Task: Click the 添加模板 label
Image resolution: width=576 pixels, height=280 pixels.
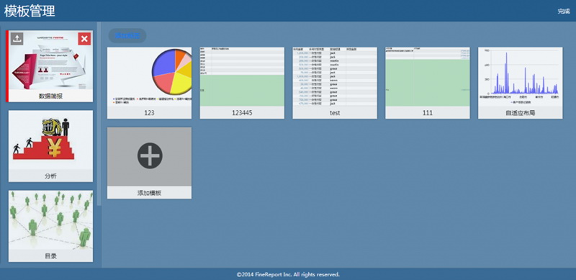Action: pyautogui.click(x=149, y=193)
